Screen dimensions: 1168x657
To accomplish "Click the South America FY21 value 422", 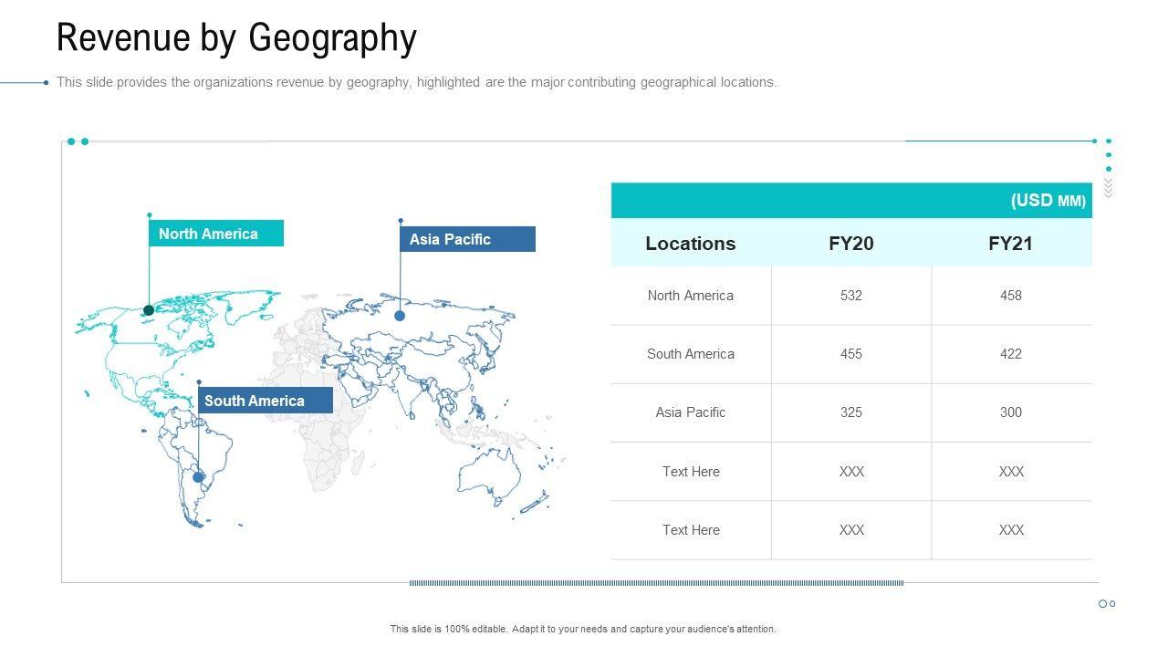I will pos(1010,354).
